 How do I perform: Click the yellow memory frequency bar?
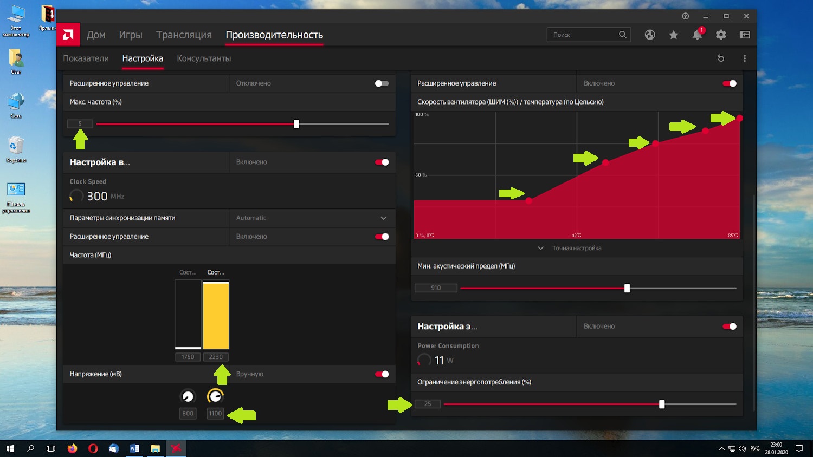[x=216, y=315]
